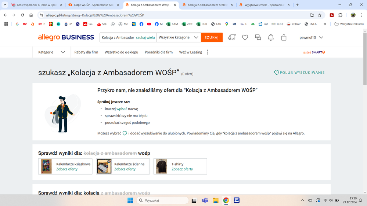
Task: Open the browser profile avatar
Action: 353,15
